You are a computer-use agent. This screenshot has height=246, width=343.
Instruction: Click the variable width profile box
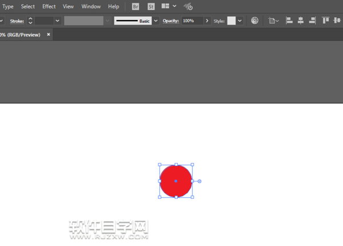84,21
